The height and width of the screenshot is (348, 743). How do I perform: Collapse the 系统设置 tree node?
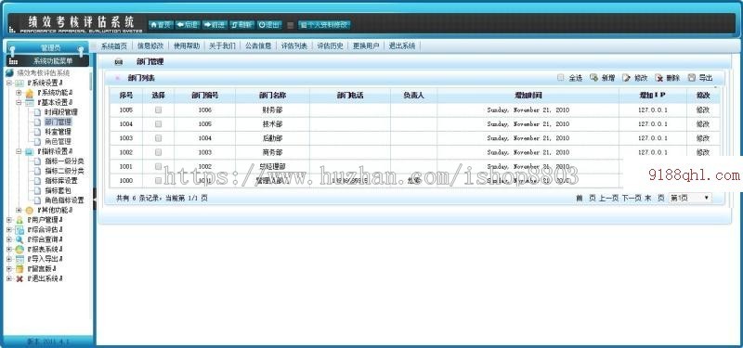pyautogui.click(x=9, y=83)
